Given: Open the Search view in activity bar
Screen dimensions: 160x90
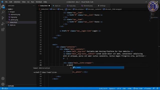Looking at the screenshot, I should click(3, 12).
